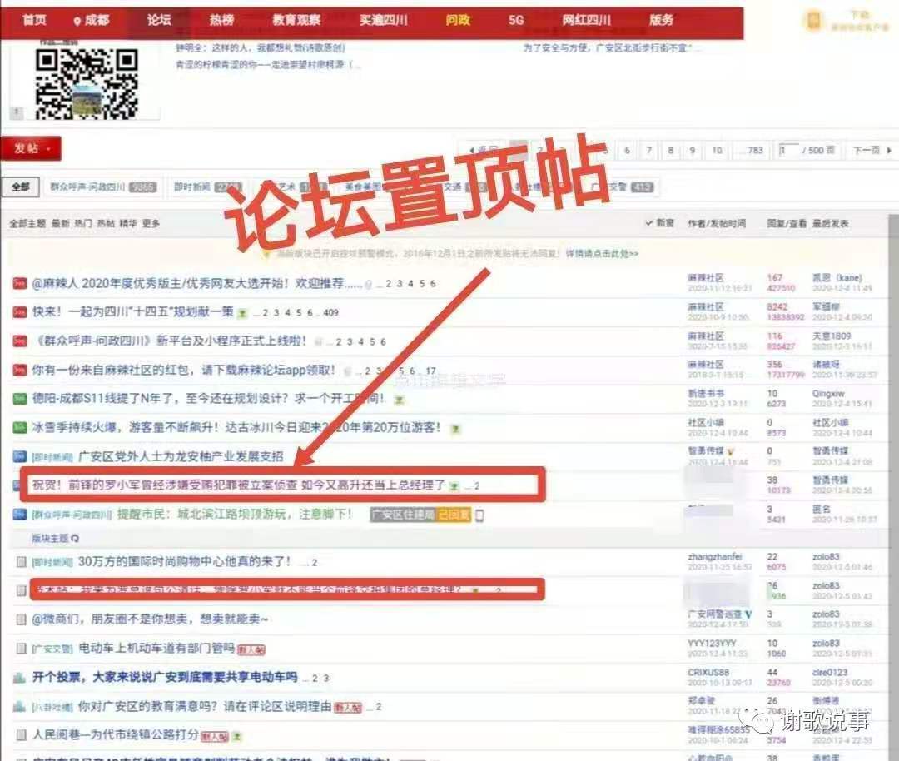The width and height of the screenshot is (899, 761).
Task: Expand the 版块主题 section header
Action: pos(55,538)
